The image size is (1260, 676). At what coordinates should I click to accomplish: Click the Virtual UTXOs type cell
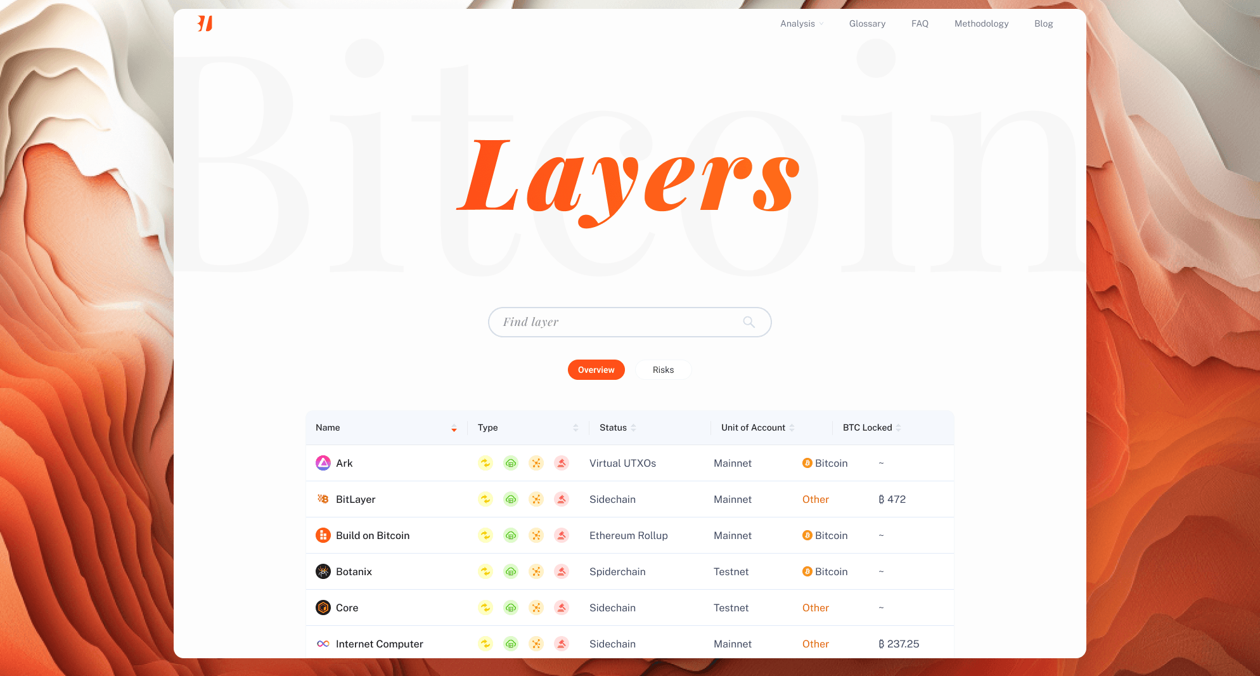pos(622,463)
